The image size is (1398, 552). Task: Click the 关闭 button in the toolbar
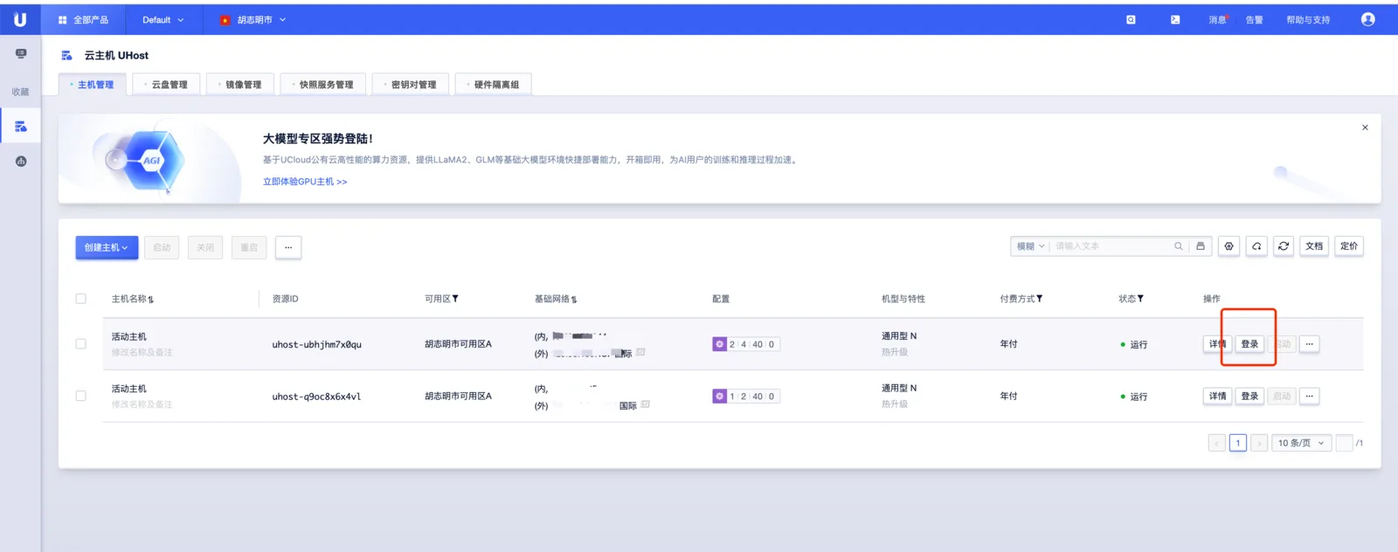(x=205, y=247)
